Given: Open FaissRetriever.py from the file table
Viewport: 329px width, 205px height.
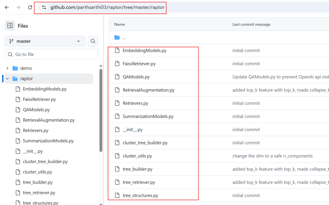Looking at the screenshot, I should coord(139,64).
